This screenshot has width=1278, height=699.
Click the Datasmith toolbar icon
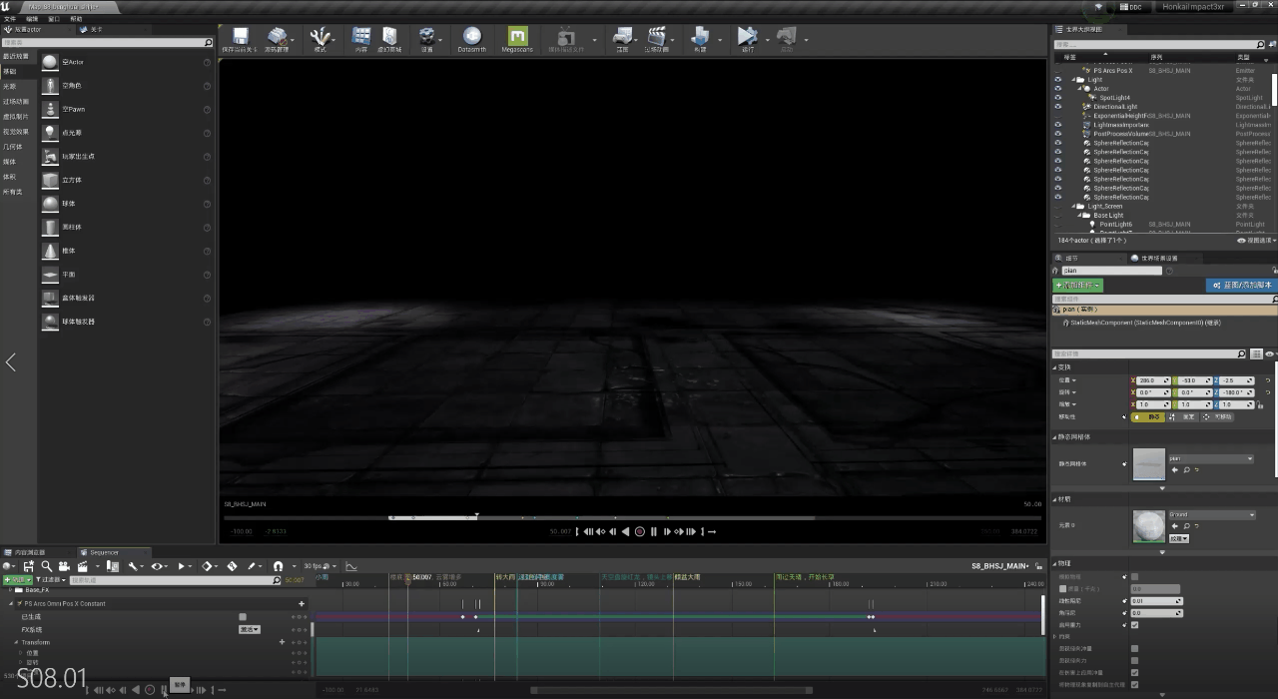coord(471,37)
